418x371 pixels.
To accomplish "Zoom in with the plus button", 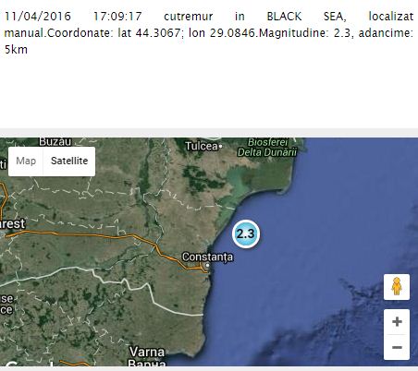I will 397,322.
